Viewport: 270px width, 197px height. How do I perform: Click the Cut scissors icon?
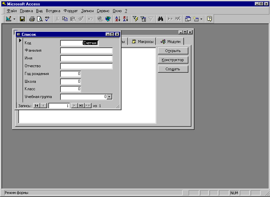[57, 19]
